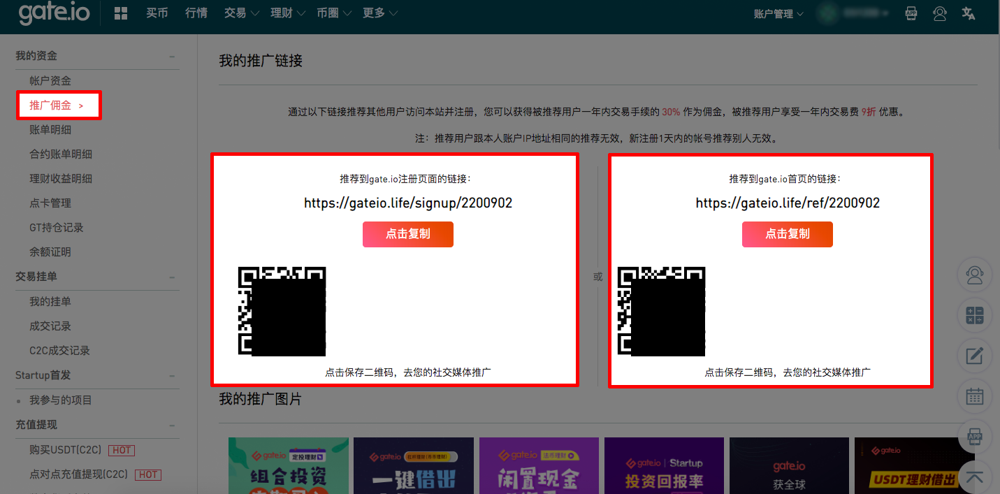This screenshot has width=1000, height=494.
Task: Open floating customer service headset button
Action: (x=975, y=274)
